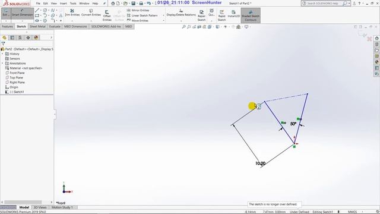Open Trim Entities dropdown arrow

(x=72, y=21)
